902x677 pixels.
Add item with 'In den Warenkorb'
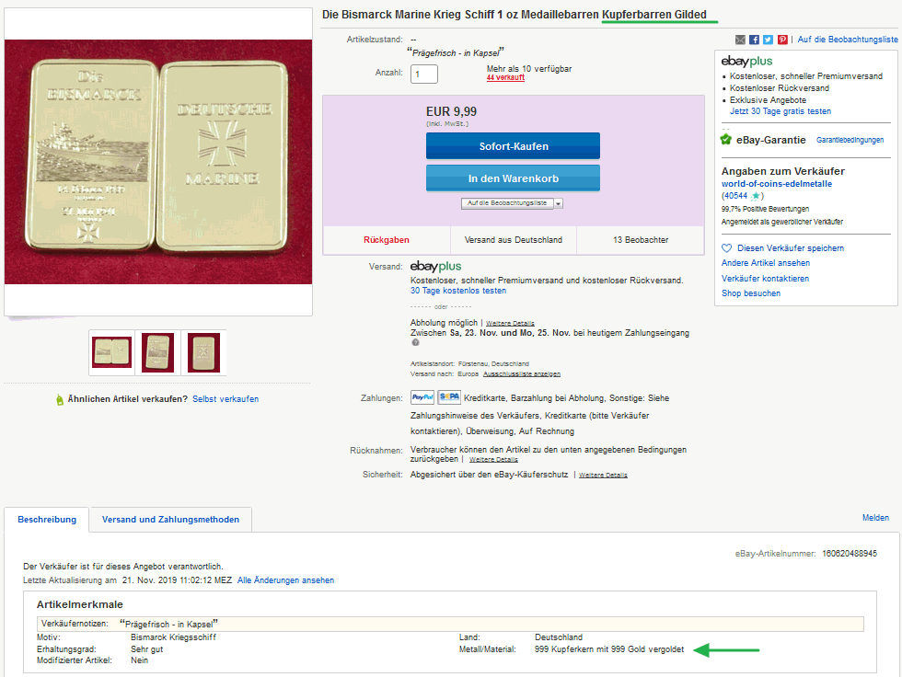click(514, 178)
